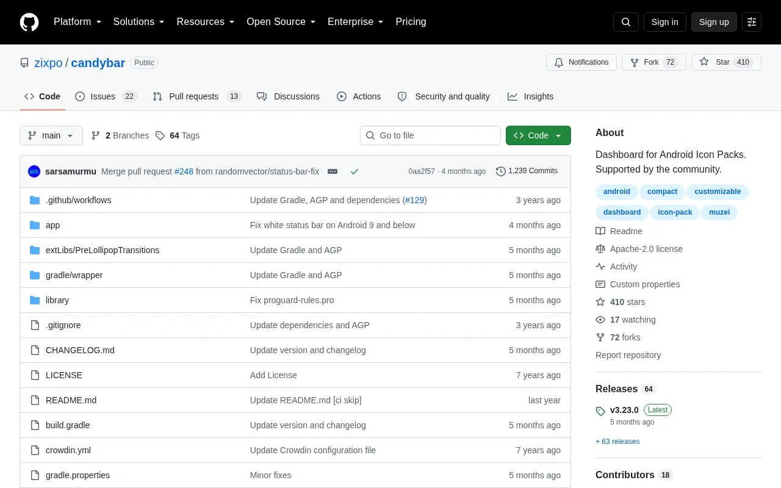Viewport: 781px width, 488px height.
Task: View the 2 Branches link
Action: point(120,135)
